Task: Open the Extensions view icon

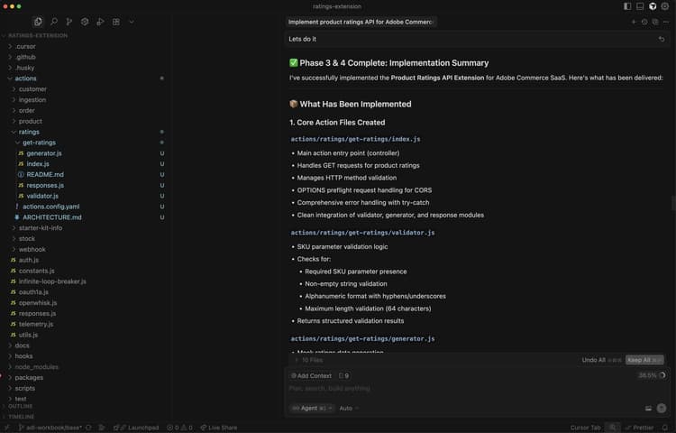Action: click(x=116, y=21)
